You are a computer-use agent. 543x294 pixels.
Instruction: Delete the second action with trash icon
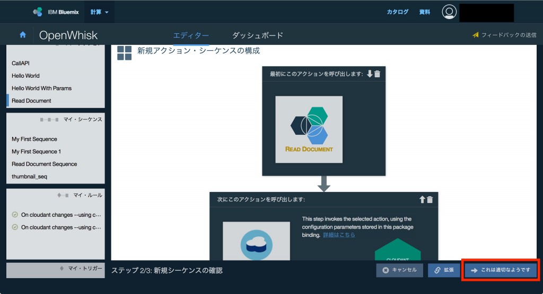(430, 199)
